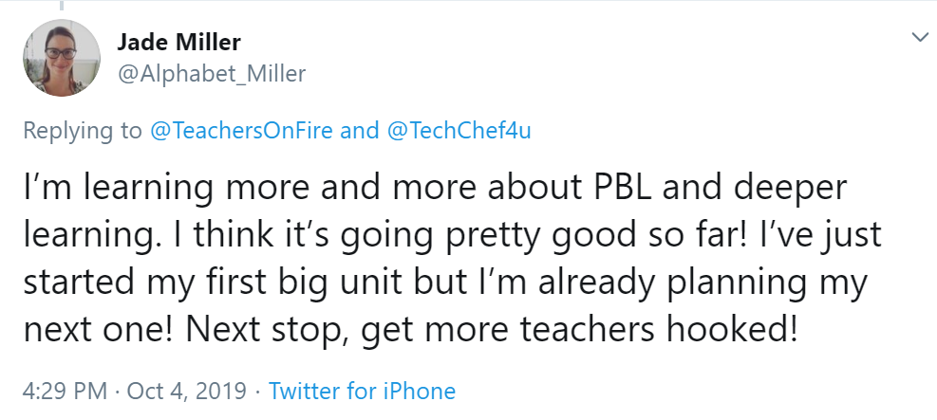
Task: Click Jade Miller's profile photo
Action: click(x=62, y=59)
